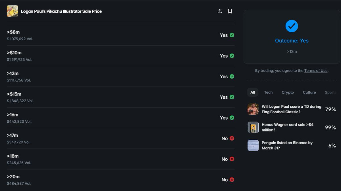Screen dimensions: 341x191
Task: Click the red X in the >17m row
Action: click(x=232, y=139)
